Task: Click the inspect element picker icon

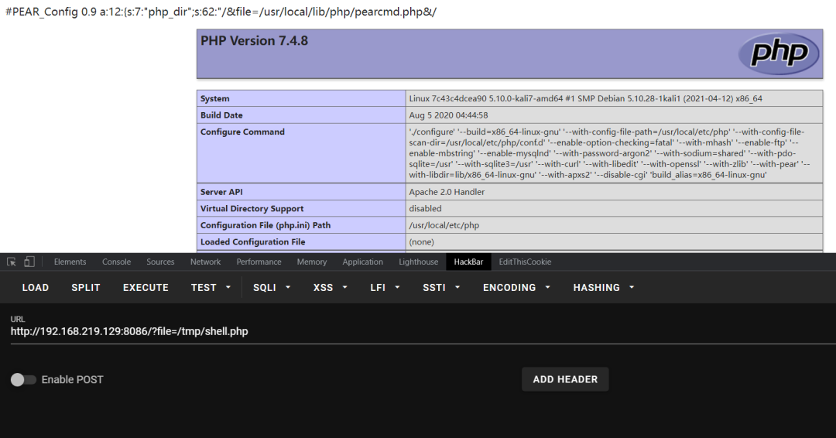Action: pos(11,262)
